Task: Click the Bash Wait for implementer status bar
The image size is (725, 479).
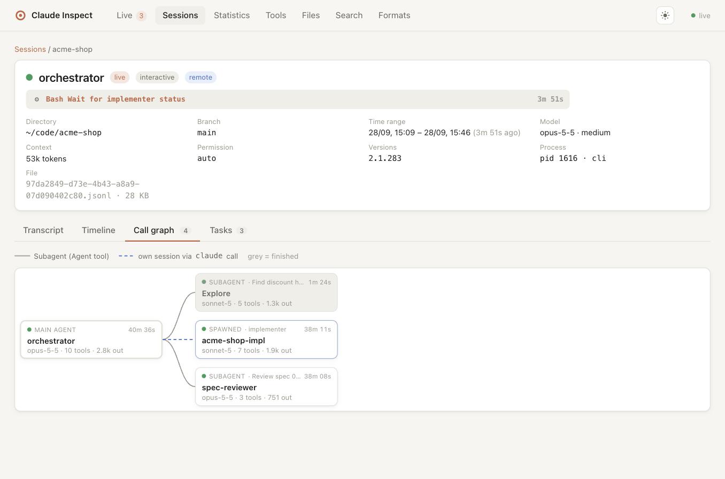Action: 298,99
